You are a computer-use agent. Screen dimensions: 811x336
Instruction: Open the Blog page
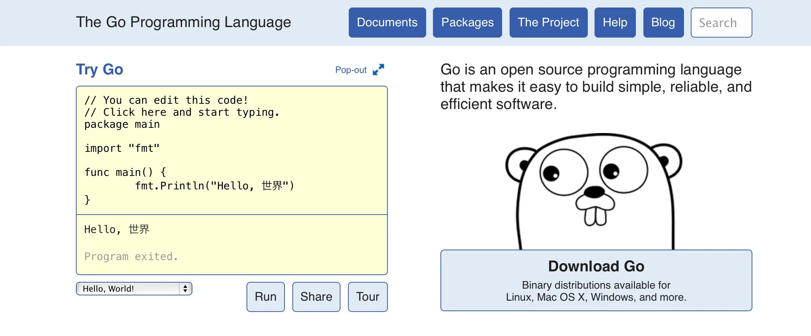(x=663, y=23)
